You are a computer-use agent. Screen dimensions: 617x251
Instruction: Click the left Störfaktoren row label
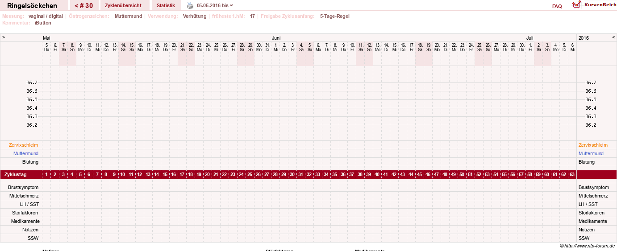25,213
